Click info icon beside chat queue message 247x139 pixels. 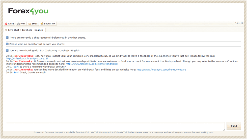click(7, 38)
